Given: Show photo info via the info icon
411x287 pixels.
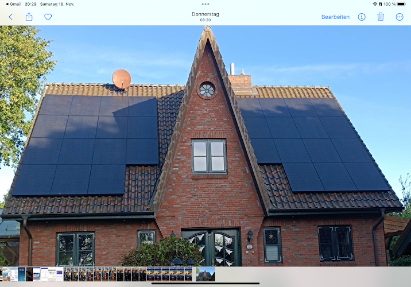Looking at the screenshot, I should pyautogui.click(x=362, y=17).
